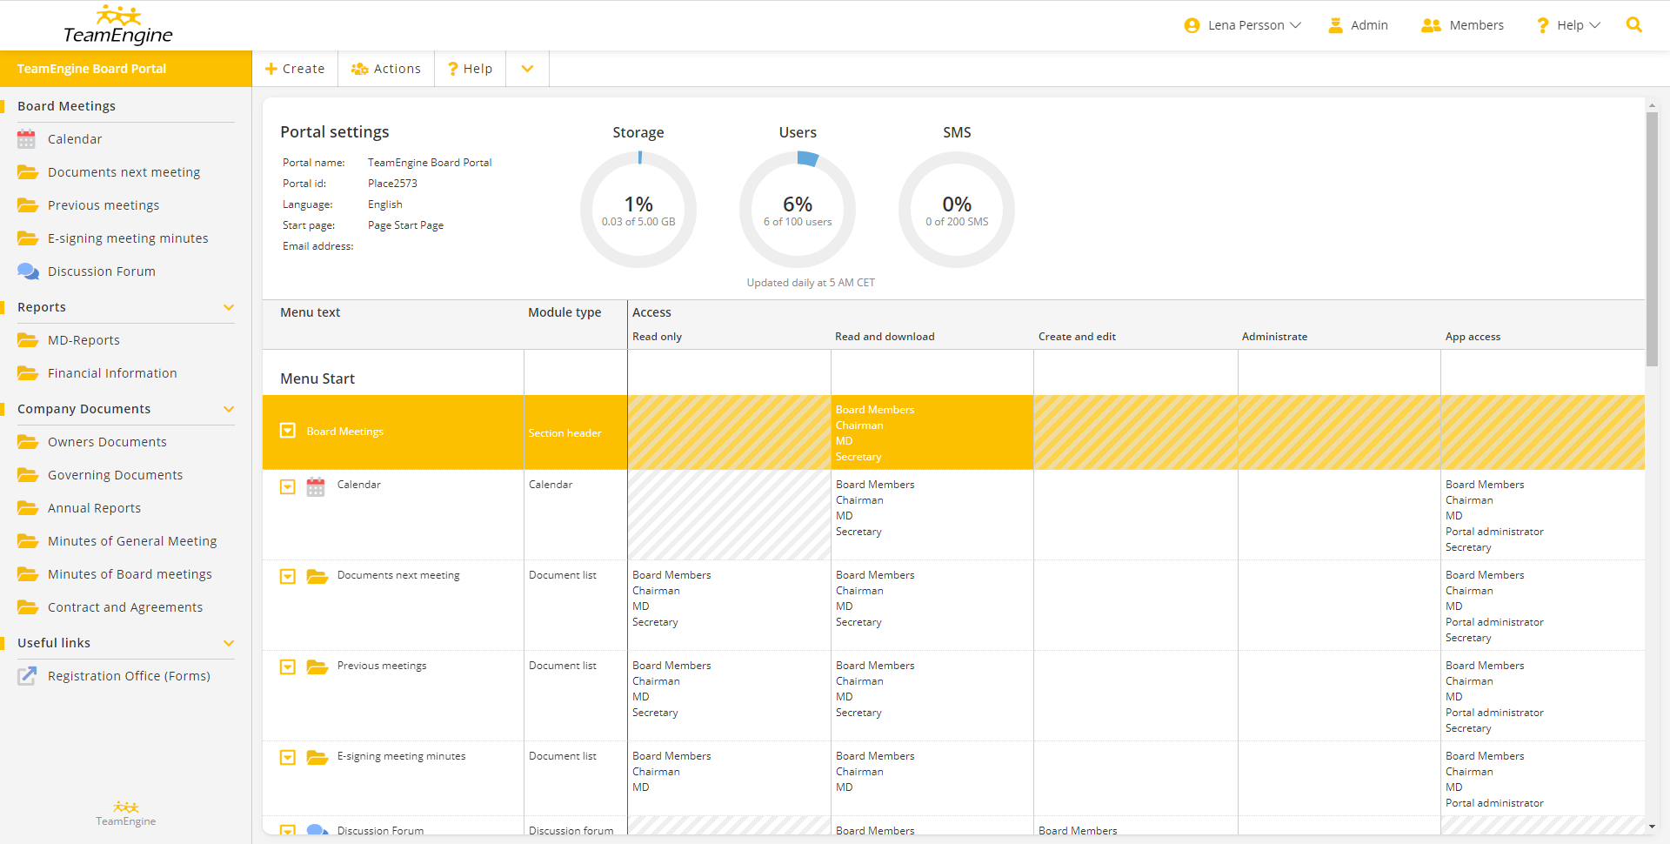Click the folder icon in Previous meetings table row

point(317,667)
